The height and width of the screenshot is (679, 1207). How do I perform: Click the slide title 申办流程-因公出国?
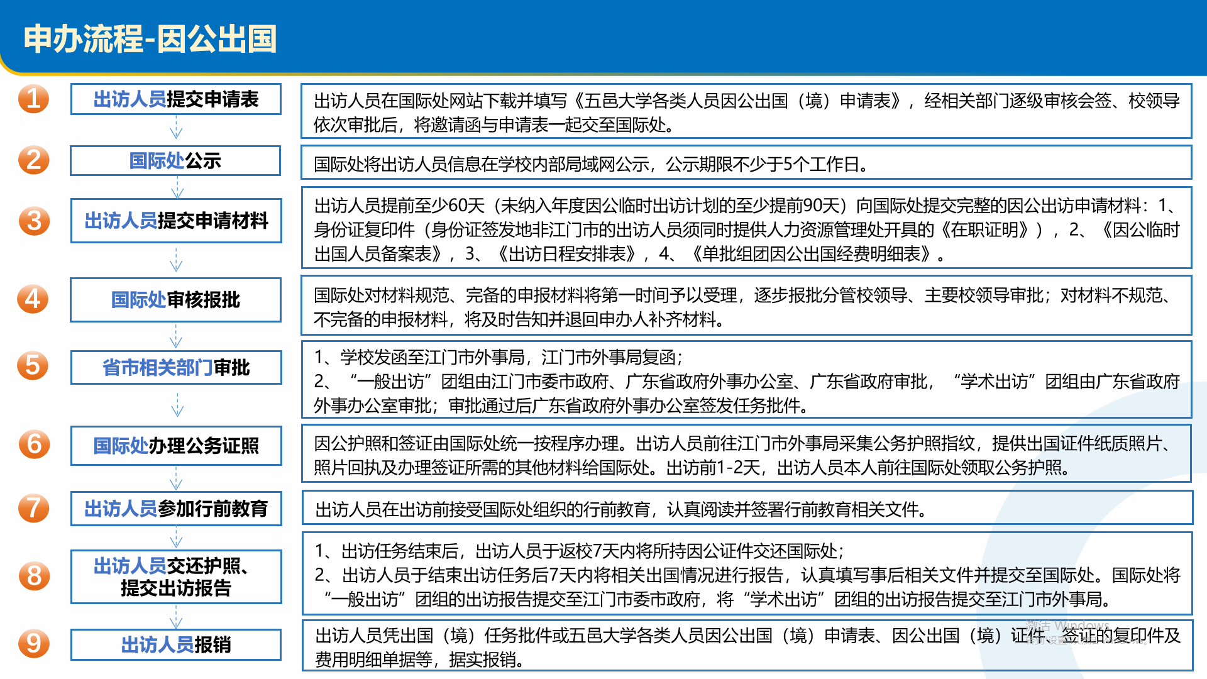click(150, 38)
